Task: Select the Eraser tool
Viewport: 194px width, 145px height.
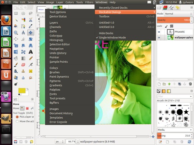Action: pyautogui.click(x=23, y=65)
